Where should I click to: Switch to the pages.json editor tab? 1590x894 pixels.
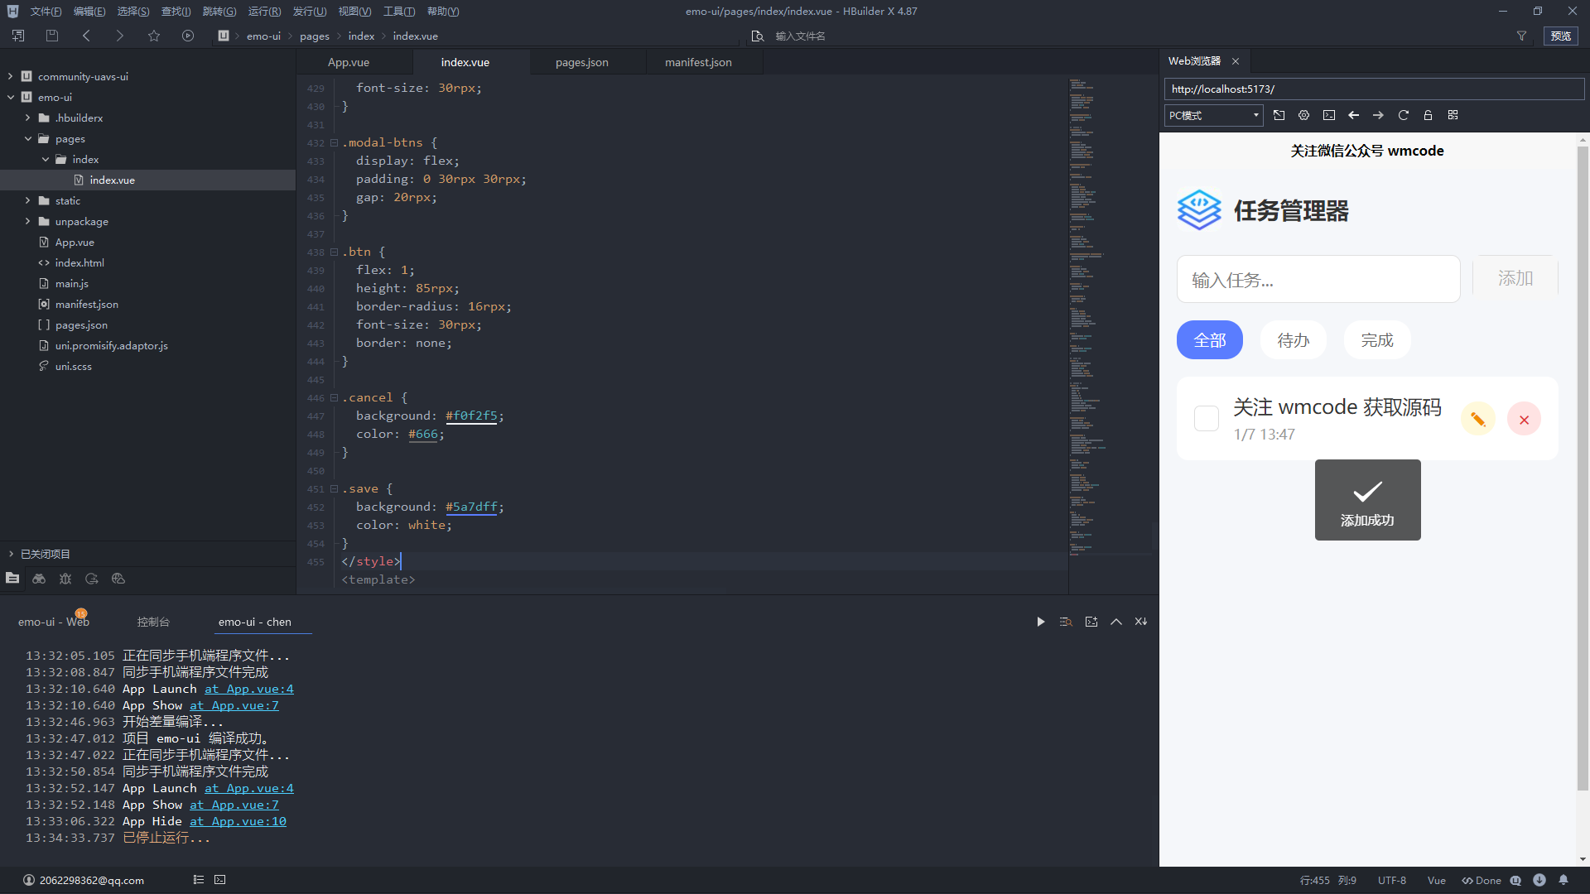point(581,62)
